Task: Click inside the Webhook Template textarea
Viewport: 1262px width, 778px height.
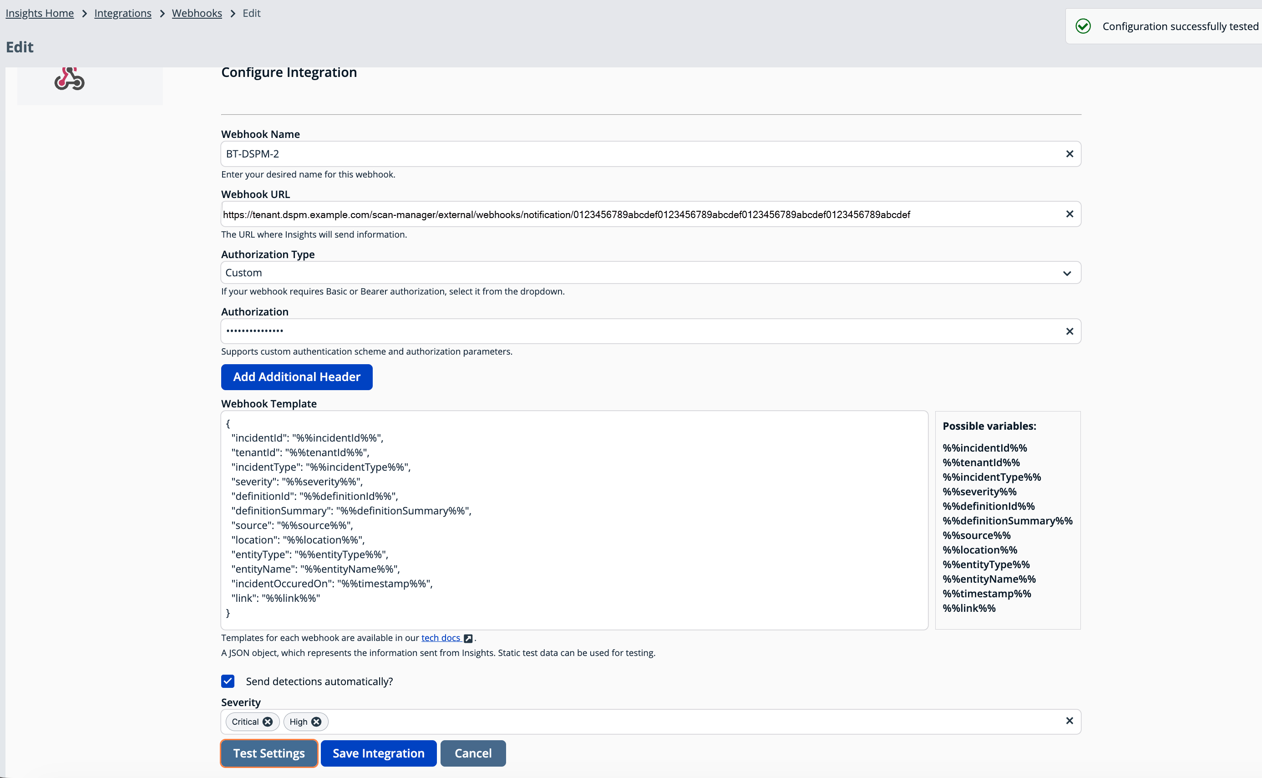Action: click(574, 520)
